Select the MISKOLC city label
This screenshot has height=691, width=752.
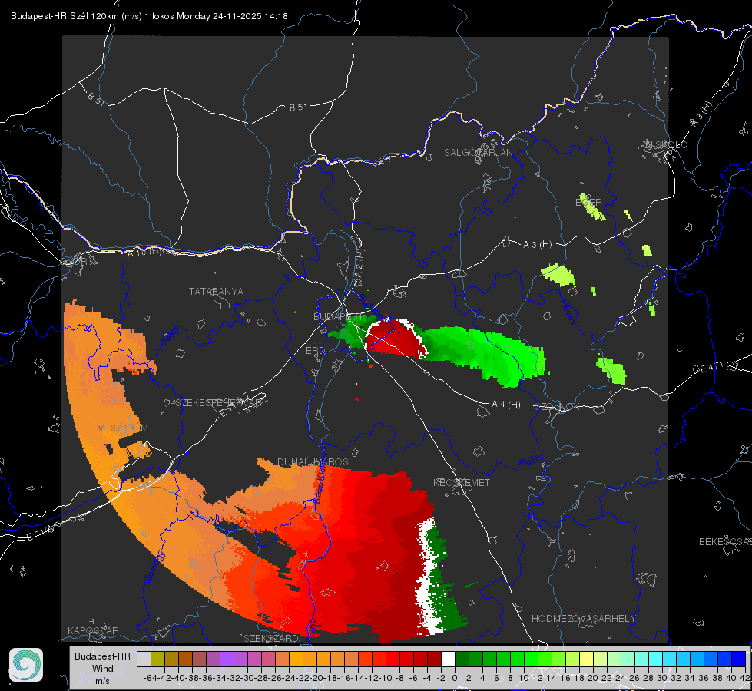[667, 144]
